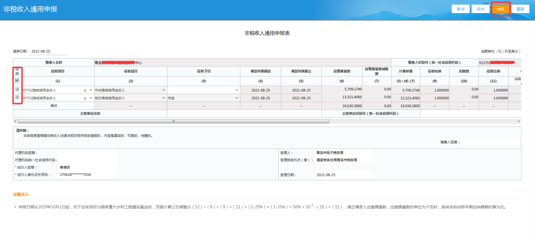Click the 暂存 button
The width and height of the screenshot is (535, 248).
tap(460, 9)
